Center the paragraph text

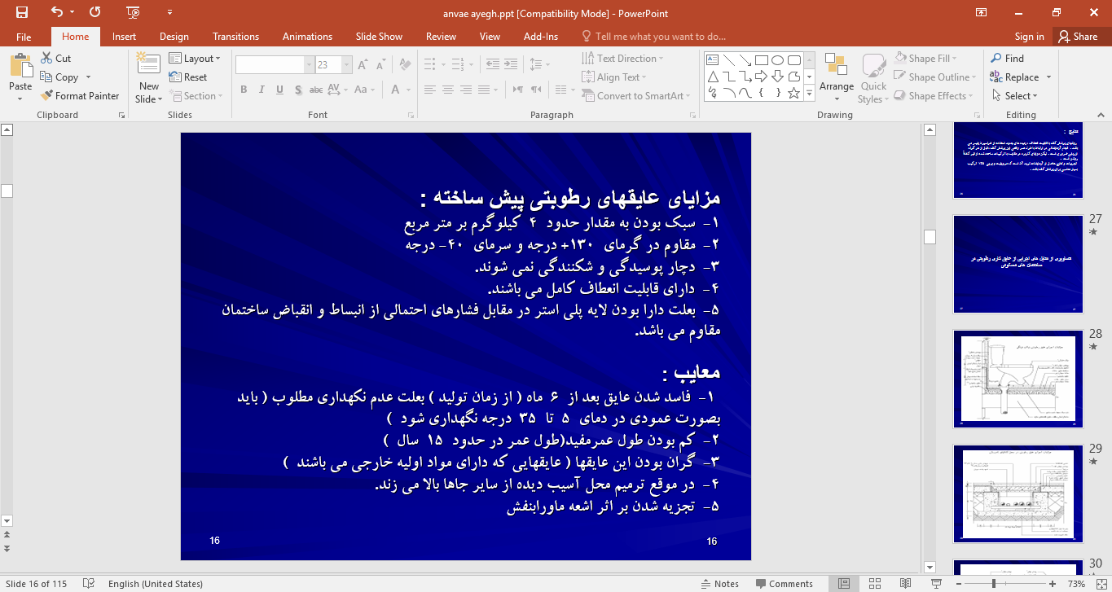point(448,90)
